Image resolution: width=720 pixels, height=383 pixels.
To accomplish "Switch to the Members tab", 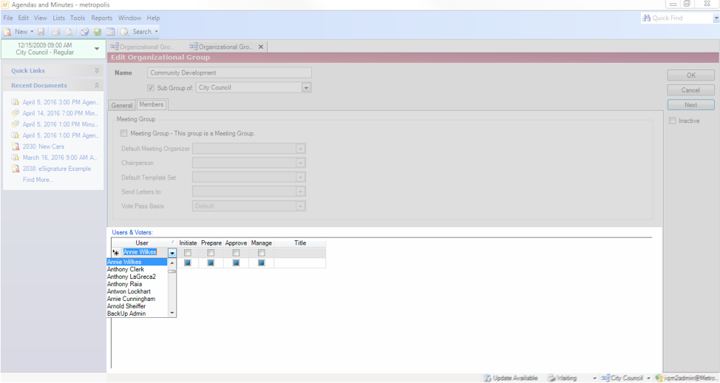I will click(152, 104).
